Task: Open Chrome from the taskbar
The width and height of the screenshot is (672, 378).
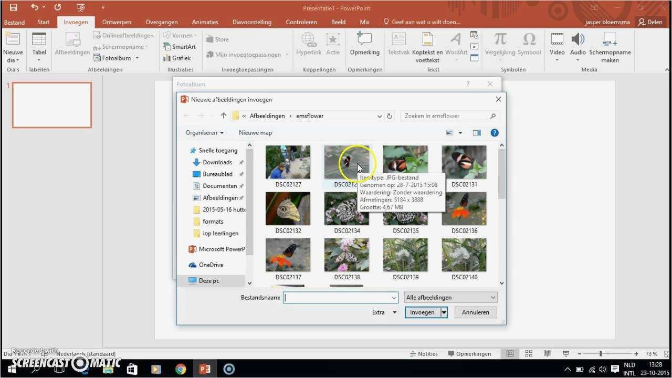Action: (x=180, y=369)
